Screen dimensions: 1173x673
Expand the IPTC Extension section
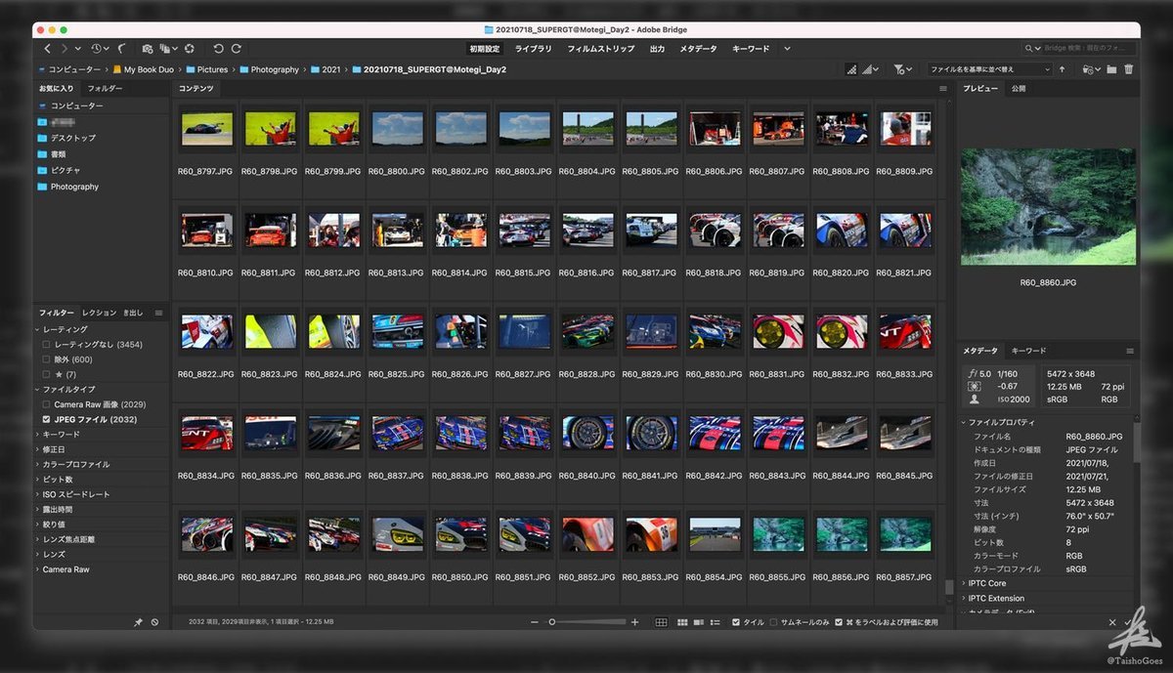(963, 599)
